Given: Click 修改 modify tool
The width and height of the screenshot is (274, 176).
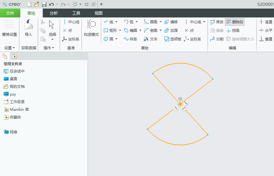Looking at the screenshot, I should pyautogui.click(x=217, y=22).
